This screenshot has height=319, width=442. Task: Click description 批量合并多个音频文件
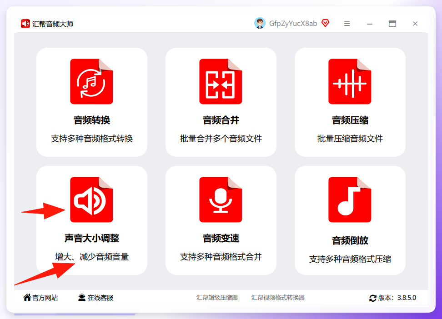point(221,139)
